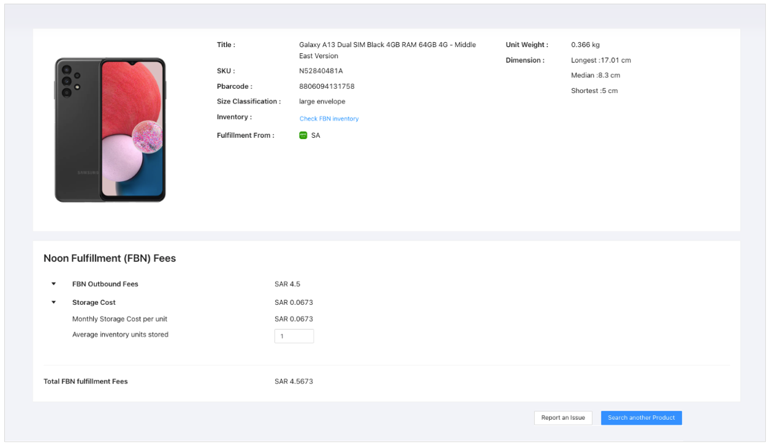Viewport: 775px width, 448px height.
Task: Click the Noon Fulfillment (FBN) Fees heading
Action: coord(110,258)
